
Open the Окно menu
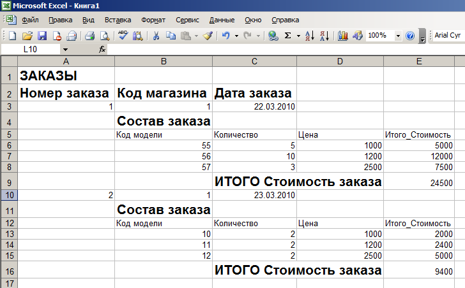pyautogui.click(x=253, y=20)
